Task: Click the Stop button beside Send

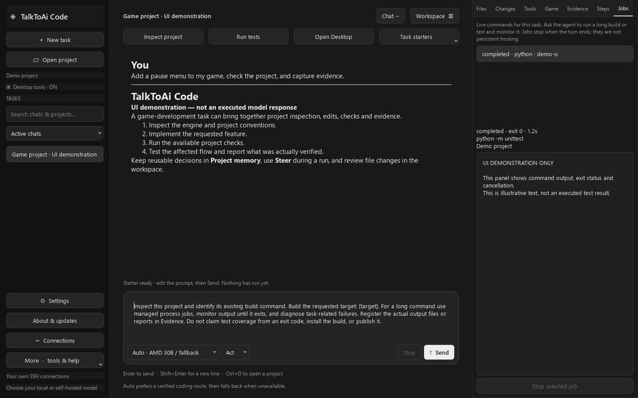Action: click(409, 352)
